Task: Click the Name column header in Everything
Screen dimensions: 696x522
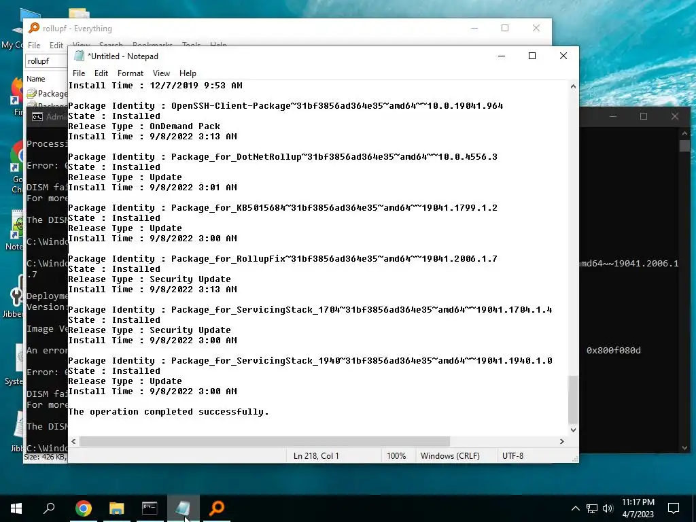Action: 35,79
